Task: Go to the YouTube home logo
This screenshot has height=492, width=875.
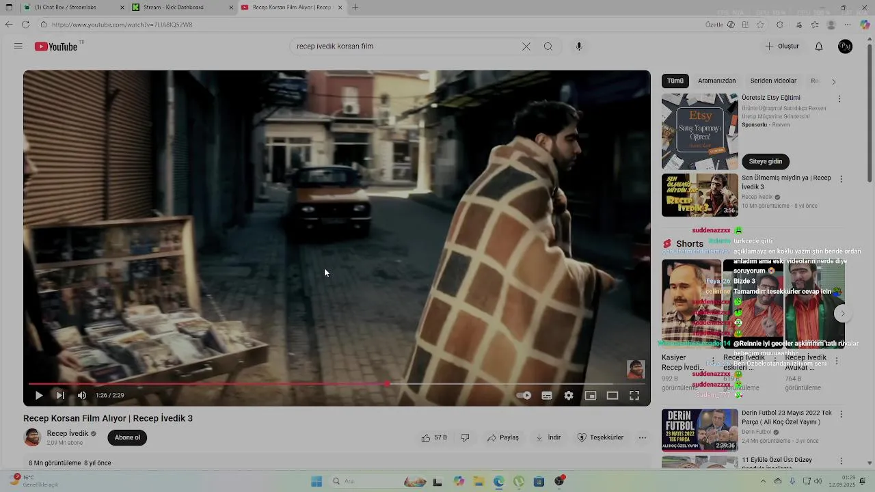Action: click(x=56, y=46)
